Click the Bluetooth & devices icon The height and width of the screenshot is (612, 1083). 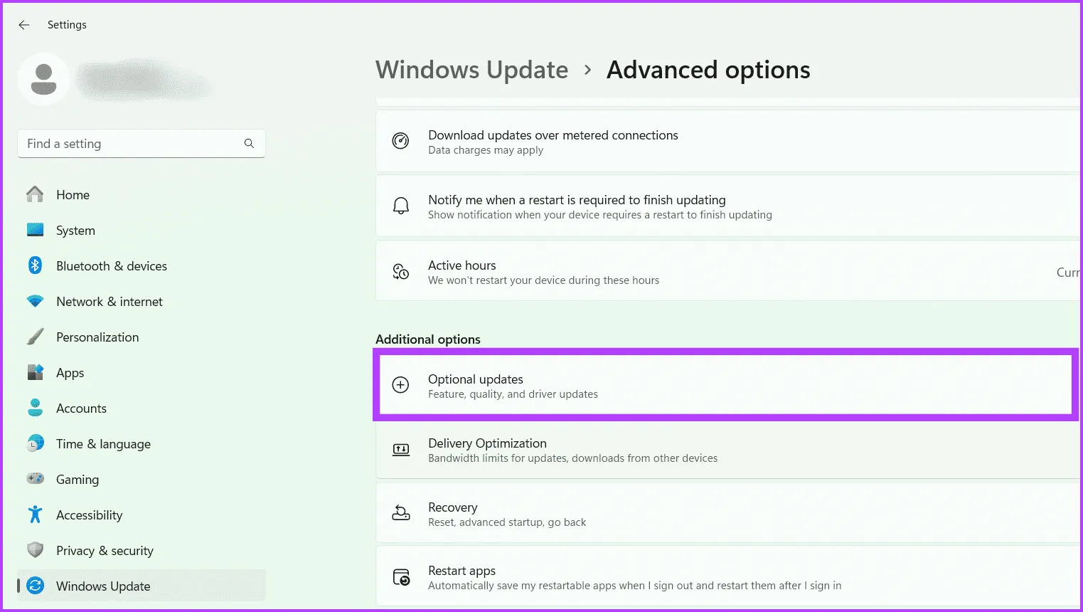35,265
